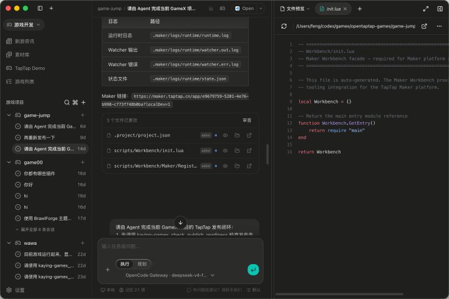
Task: Reveal scripts/Workbench/init.lua in folder
Action: 237,151
